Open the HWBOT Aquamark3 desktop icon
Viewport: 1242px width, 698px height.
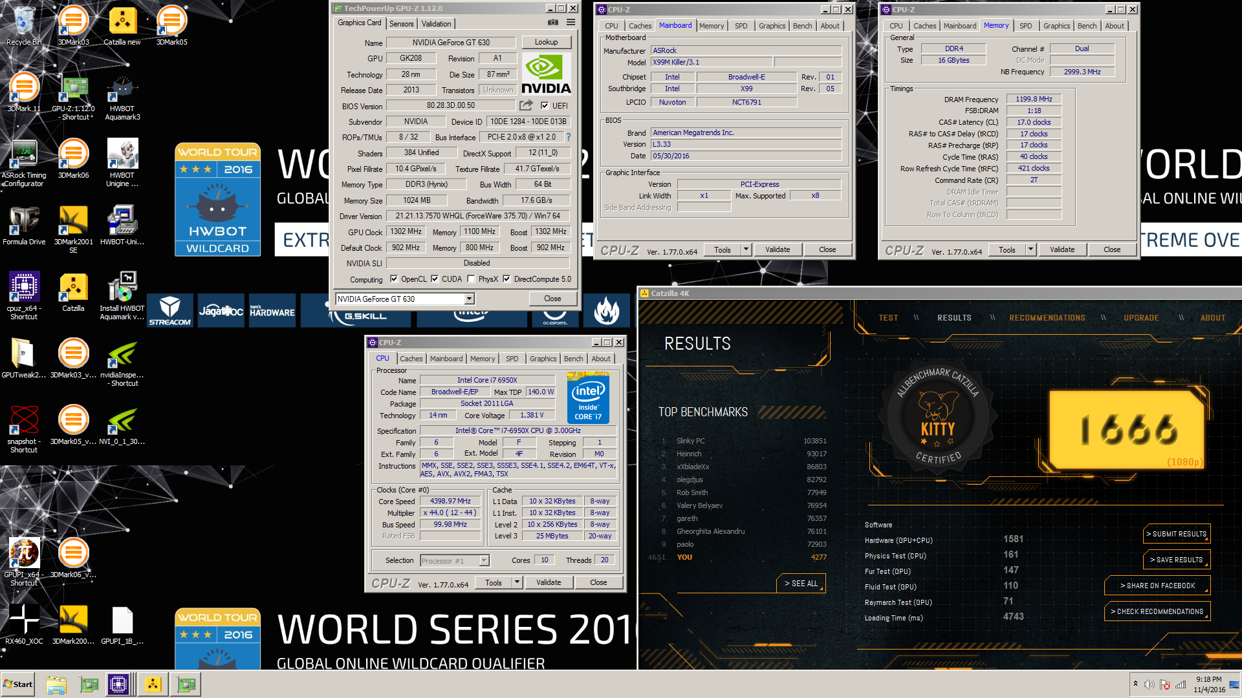[x=122, y=97]
